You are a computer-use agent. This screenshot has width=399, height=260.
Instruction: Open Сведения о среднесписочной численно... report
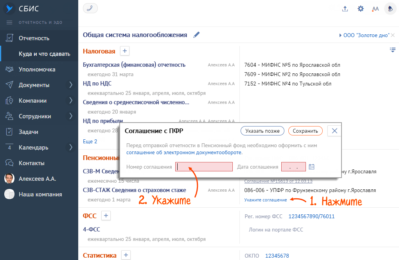point(136,102)
